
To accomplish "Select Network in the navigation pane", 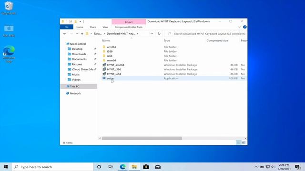I will pos(75,93).
